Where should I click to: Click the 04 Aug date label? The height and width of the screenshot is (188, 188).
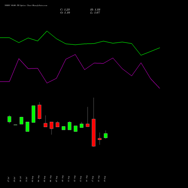point(38,179)
